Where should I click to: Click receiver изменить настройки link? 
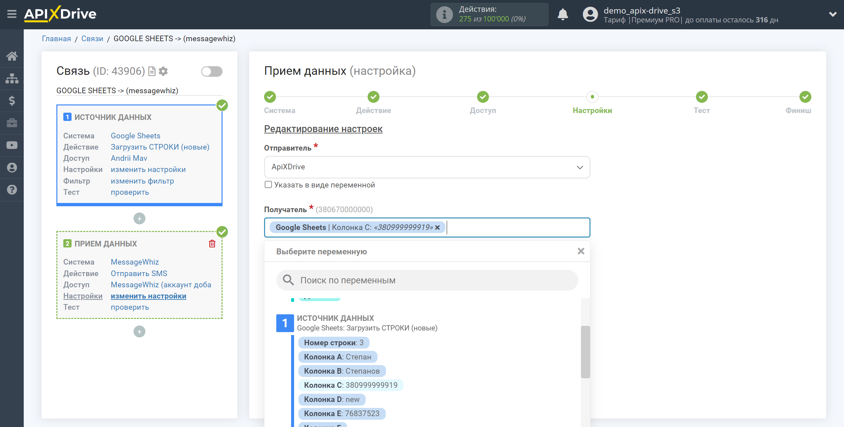tap(148, 296)
